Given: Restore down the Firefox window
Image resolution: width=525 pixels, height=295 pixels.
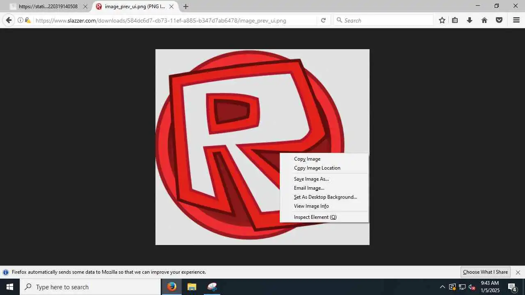Looking at the screenshot, I should pyautogui.click(x=497, y=6).
